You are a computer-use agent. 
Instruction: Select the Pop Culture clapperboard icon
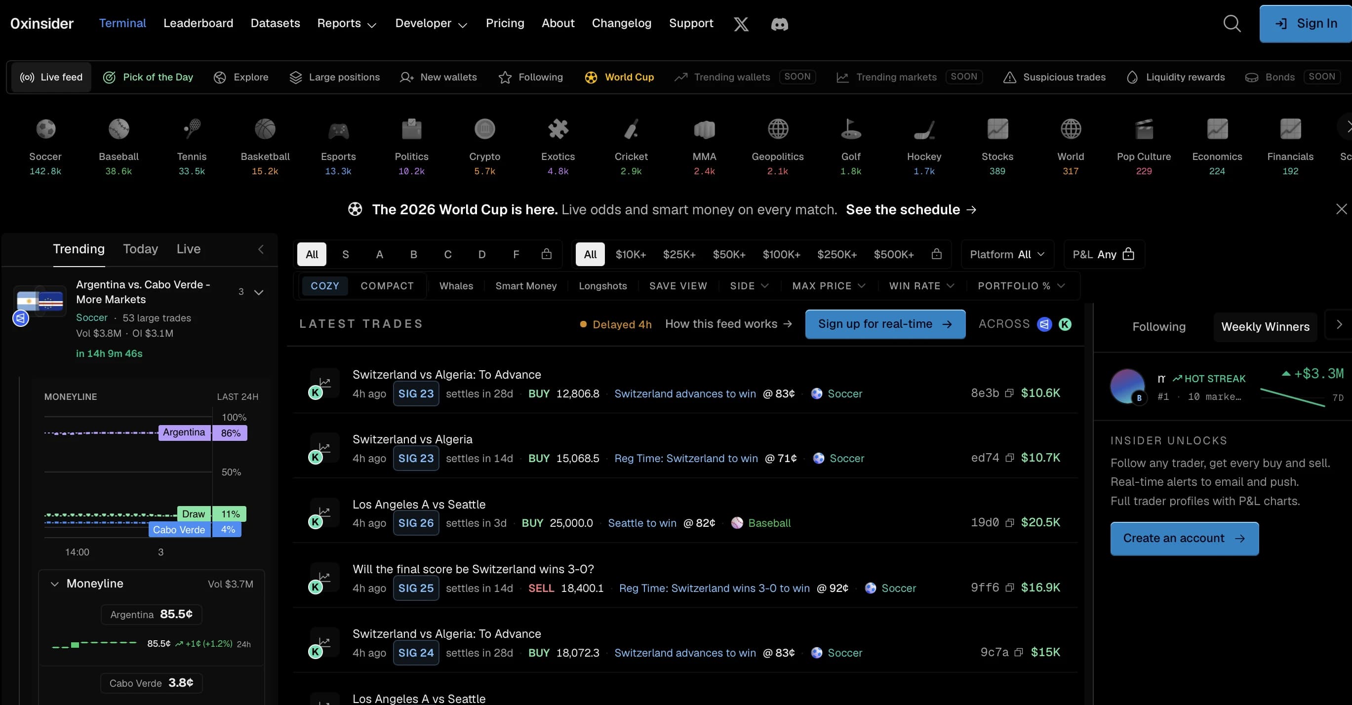point(1144,129)
